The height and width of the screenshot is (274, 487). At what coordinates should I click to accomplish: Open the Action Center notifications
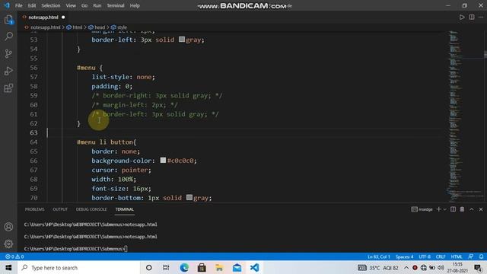point(478,267)
